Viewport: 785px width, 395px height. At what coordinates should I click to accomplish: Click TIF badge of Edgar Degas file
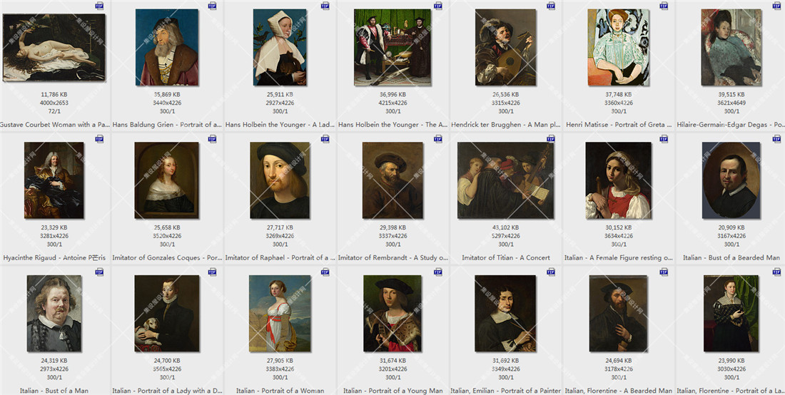pos(776,6)
